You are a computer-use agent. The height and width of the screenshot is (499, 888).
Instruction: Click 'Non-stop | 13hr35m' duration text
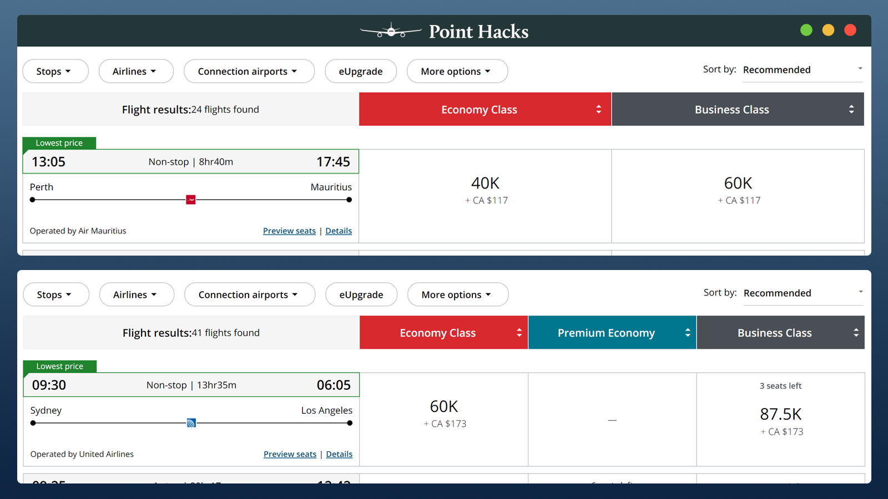pyautogui.click(x=191, y=385)
